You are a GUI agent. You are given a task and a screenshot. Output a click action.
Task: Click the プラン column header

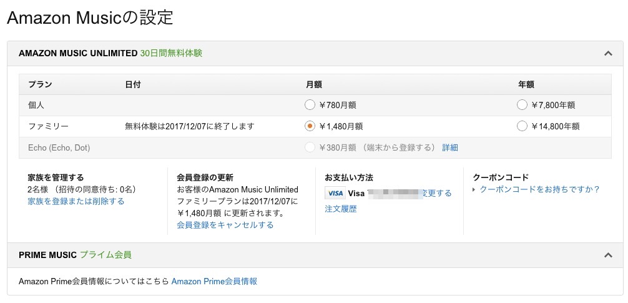click(40, 84)
